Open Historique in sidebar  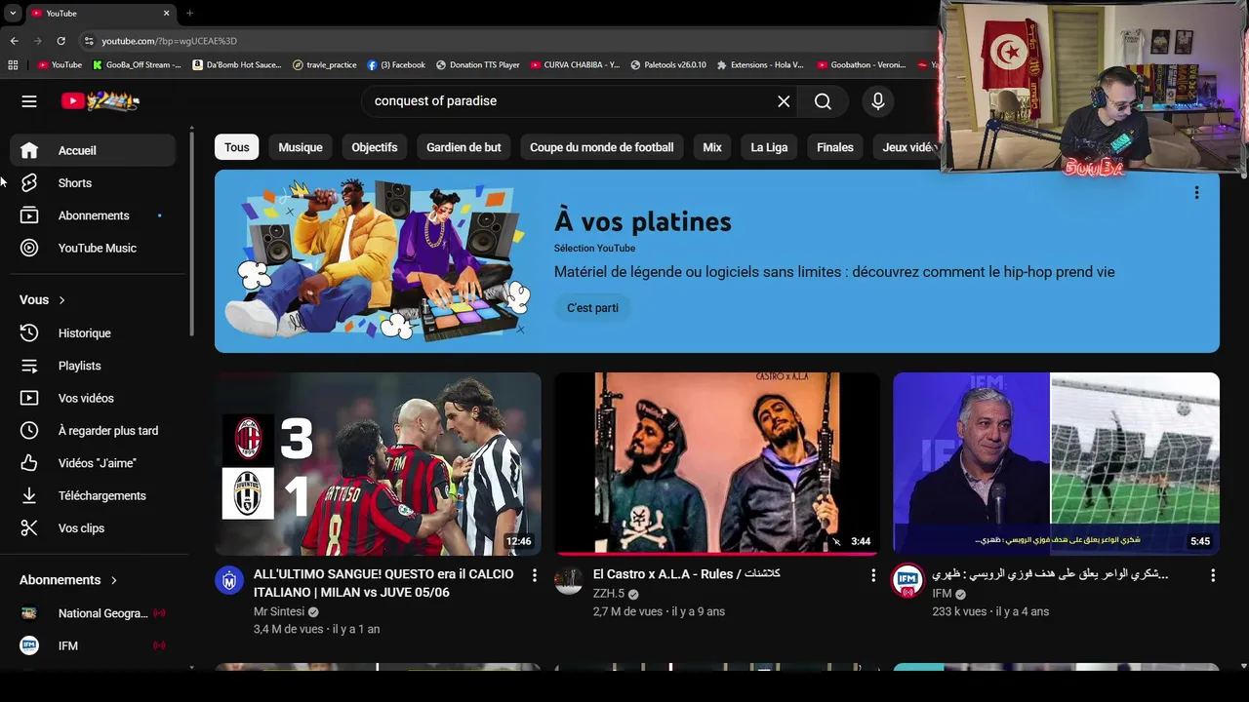93,333
